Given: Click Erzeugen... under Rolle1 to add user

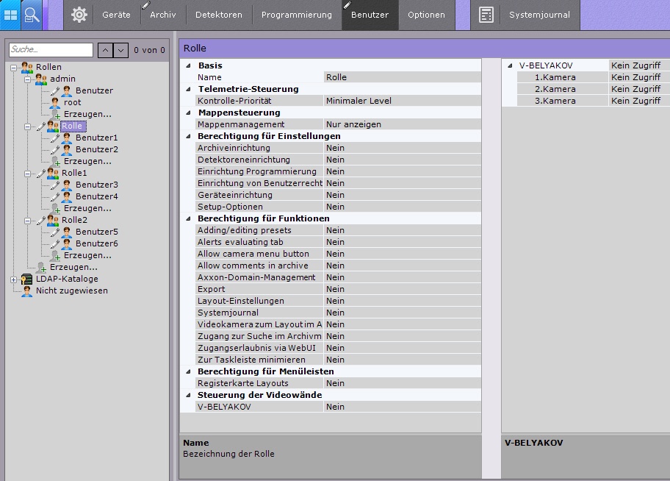Looking at the screenshot, I should click(87, 208).
